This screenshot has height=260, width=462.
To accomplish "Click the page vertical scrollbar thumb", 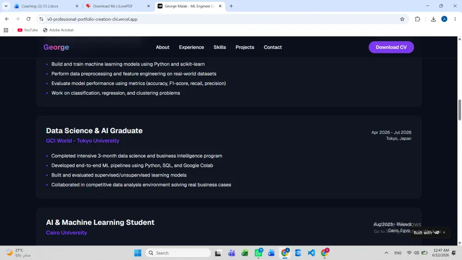I will click(x=460, y=110).
